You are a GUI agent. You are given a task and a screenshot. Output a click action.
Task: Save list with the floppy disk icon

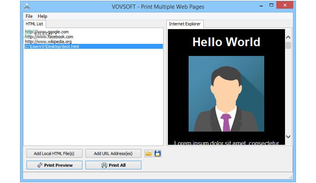coord(157,154)
